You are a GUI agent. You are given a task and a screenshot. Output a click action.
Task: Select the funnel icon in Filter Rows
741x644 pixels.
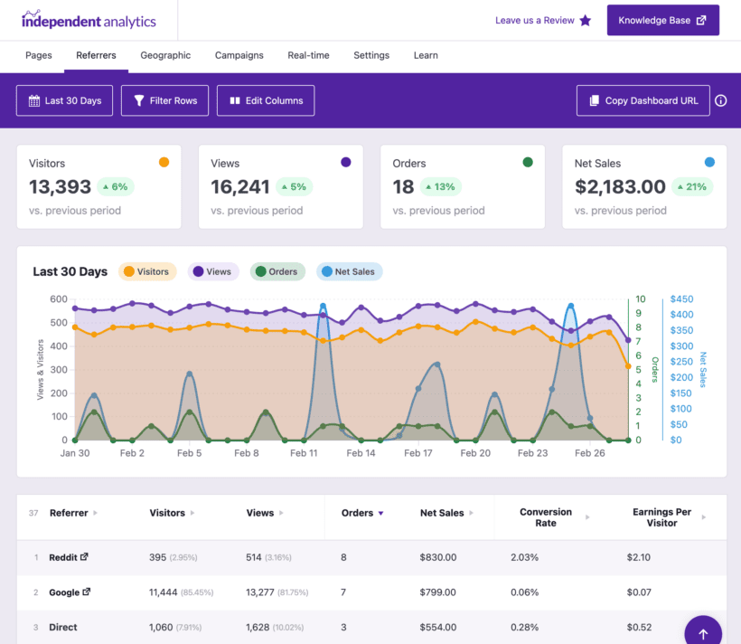(137, 100)
